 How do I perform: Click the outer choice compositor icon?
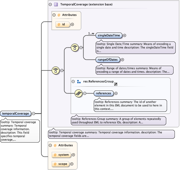[55, 70]
